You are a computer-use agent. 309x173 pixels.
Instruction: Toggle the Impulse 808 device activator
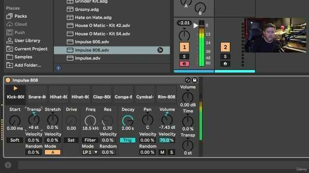(8, 80)
